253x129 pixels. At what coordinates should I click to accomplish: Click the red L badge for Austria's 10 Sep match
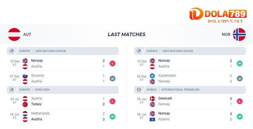112,63
